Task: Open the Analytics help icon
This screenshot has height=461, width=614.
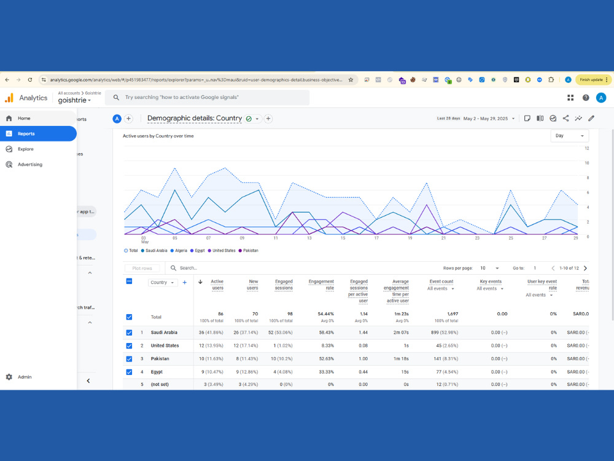Action: click(x=585, y=98)
